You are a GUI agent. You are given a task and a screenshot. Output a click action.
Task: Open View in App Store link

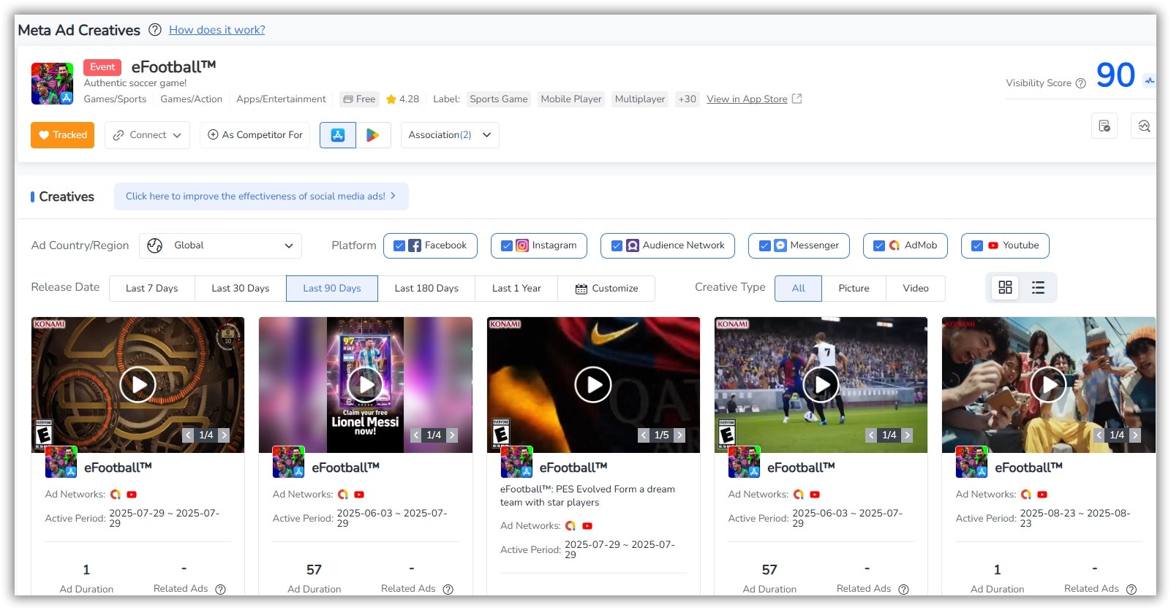[754, 99]
